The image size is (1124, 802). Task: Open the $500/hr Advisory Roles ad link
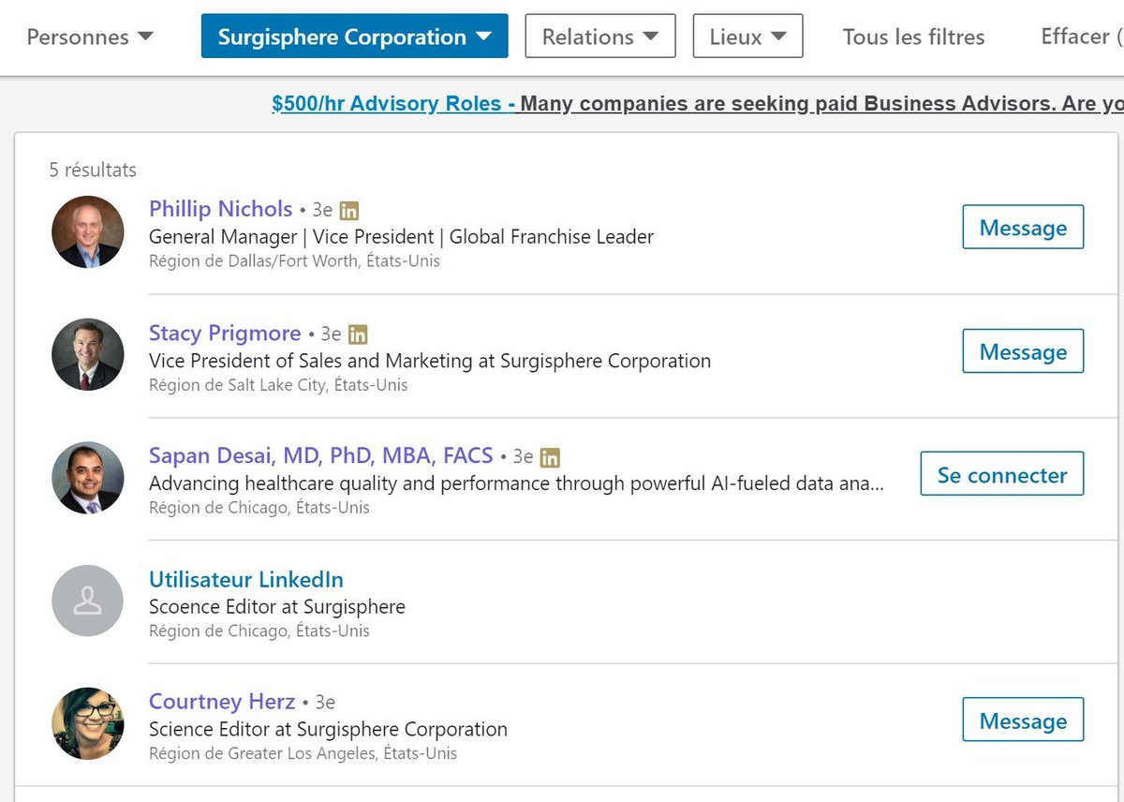[x=393, y=104]
